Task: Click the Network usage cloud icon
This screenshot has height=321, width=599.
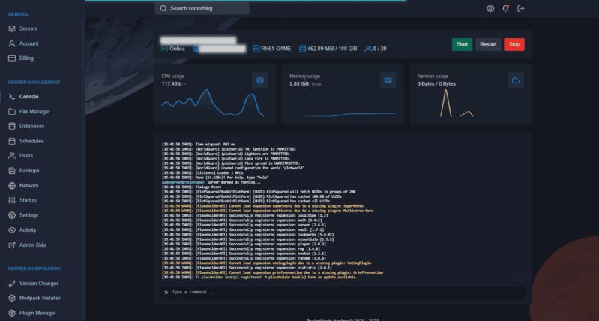Action: point(516,80)
